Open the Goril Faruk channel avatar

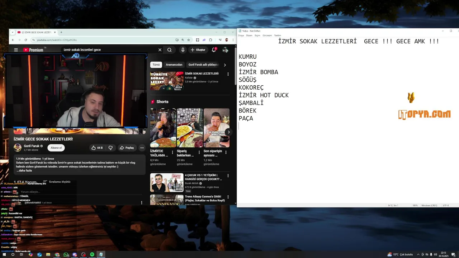tap(18, 148)
